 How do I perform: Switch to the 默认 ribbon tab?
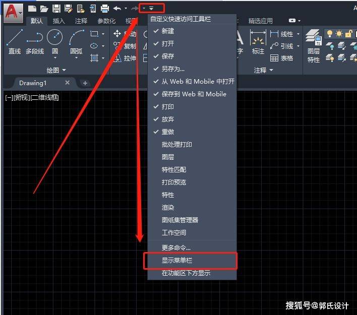[37, 21]
